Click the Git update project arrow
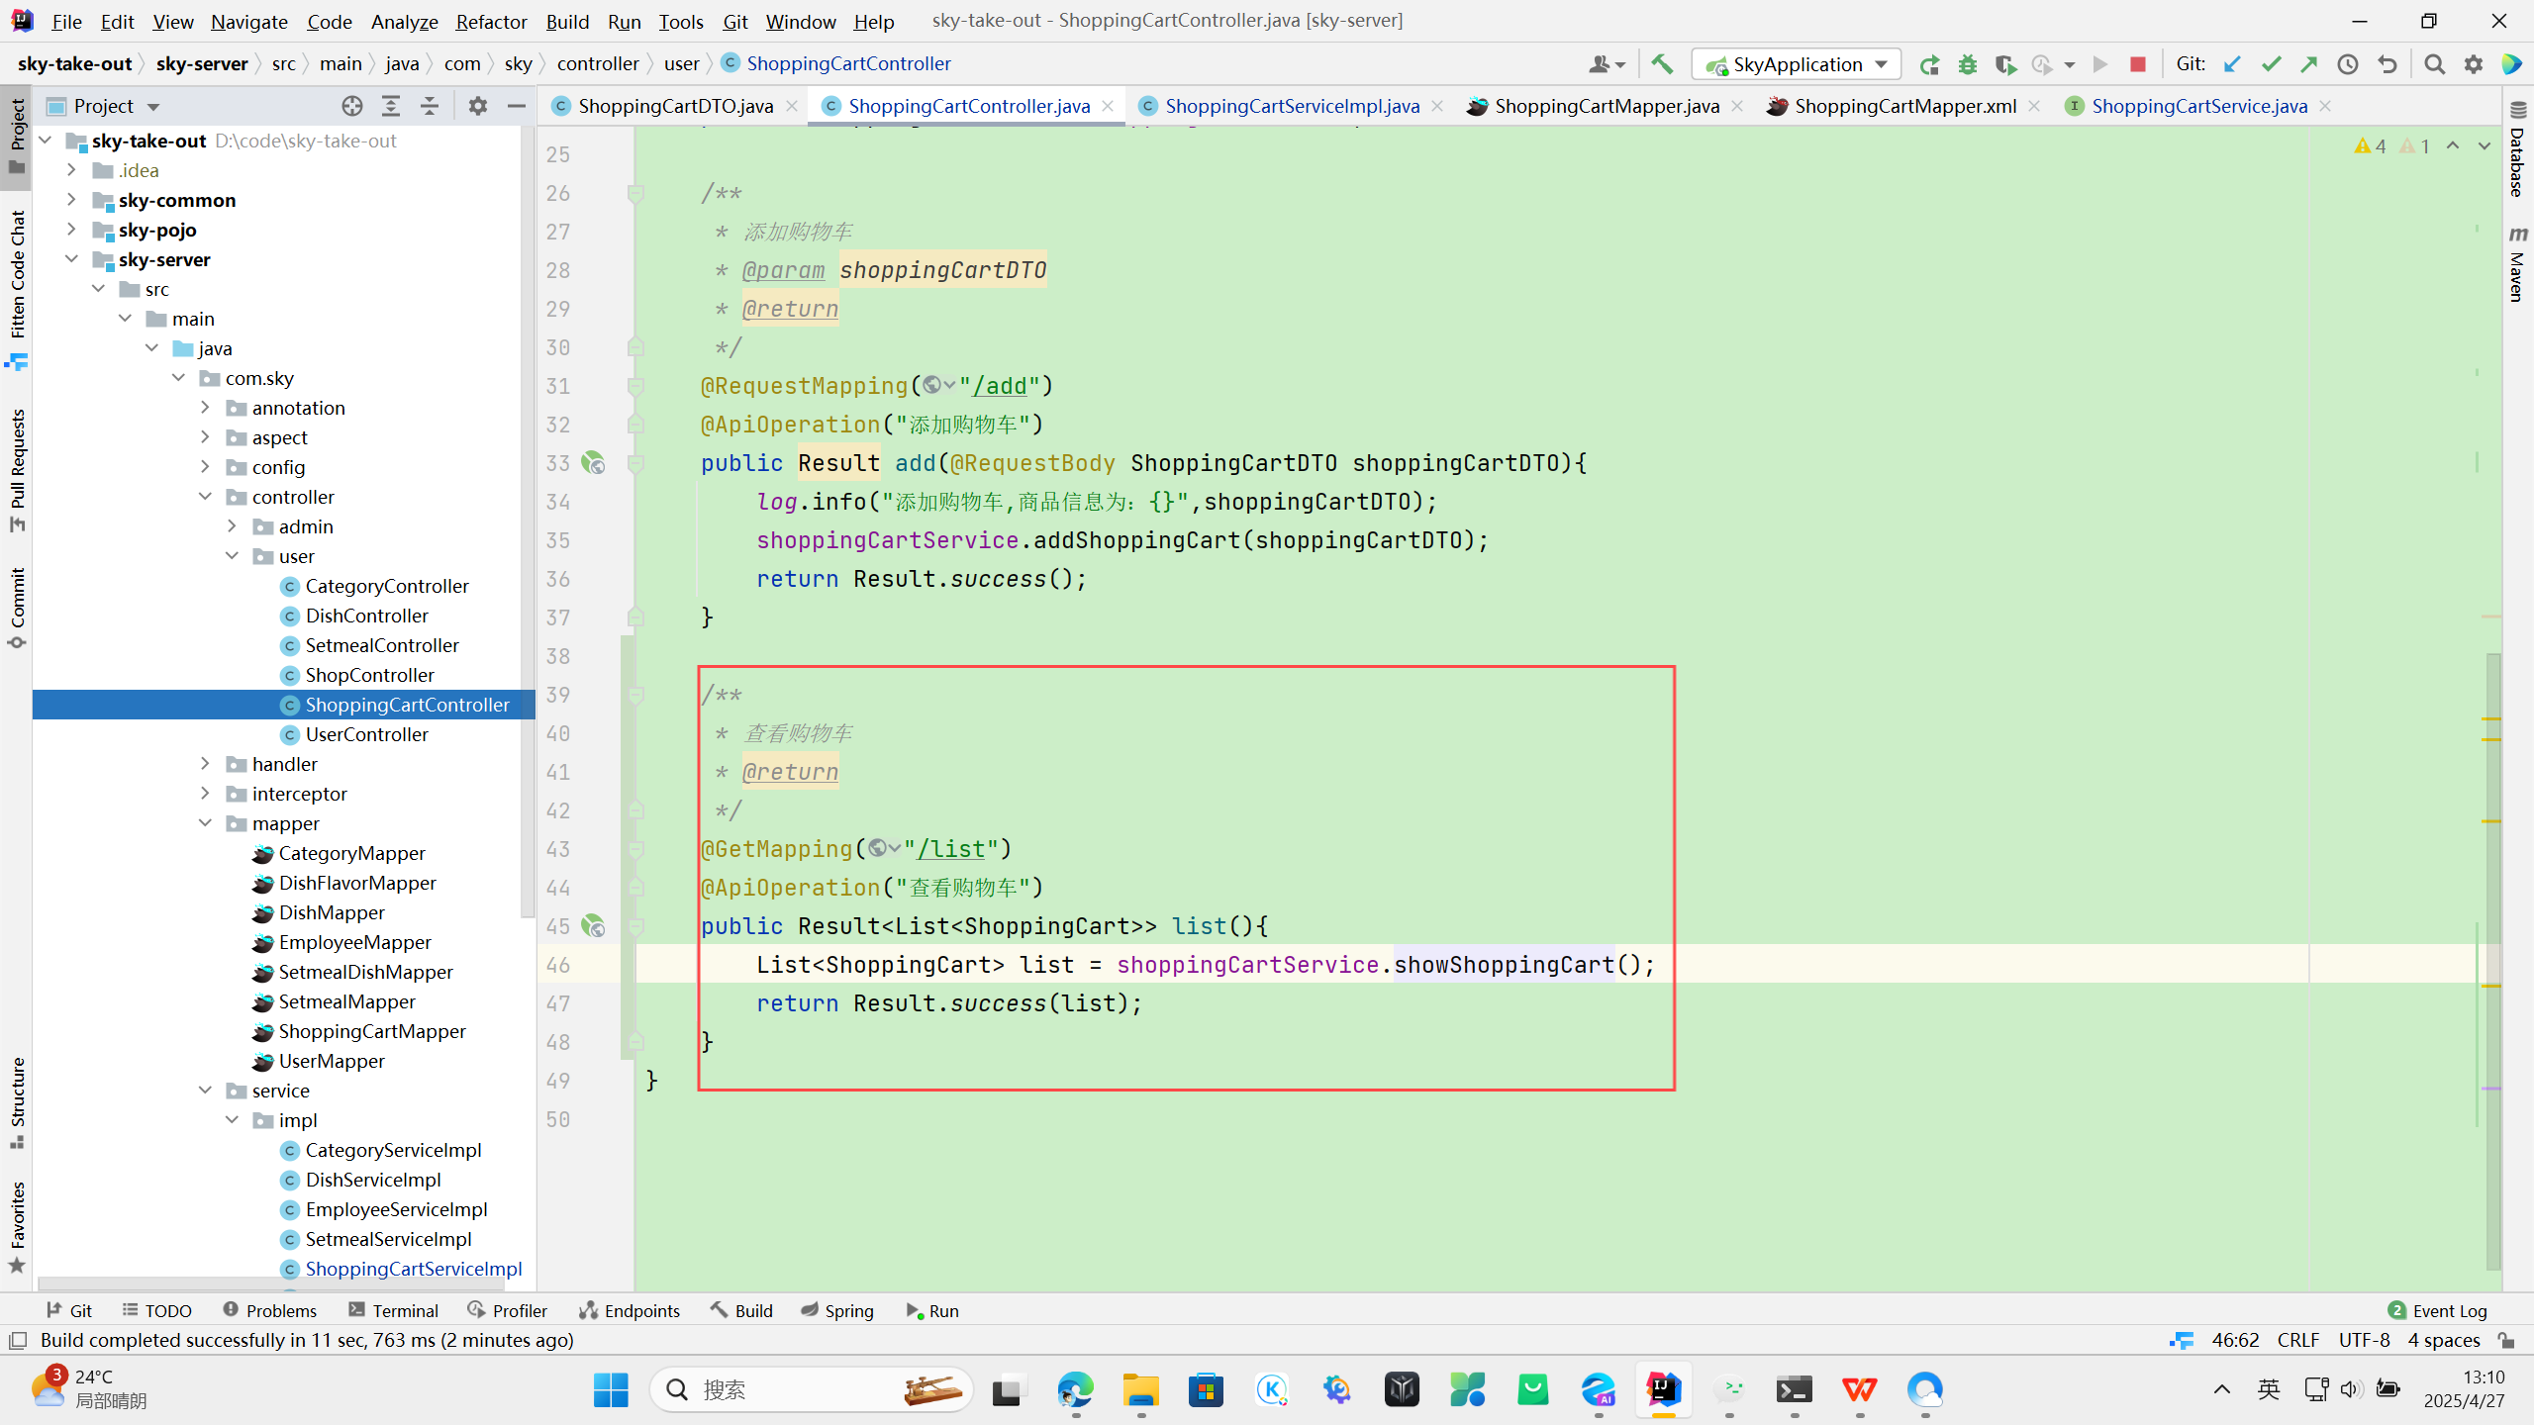Screen dimensions: 2534x1425 click(2232, 64)
